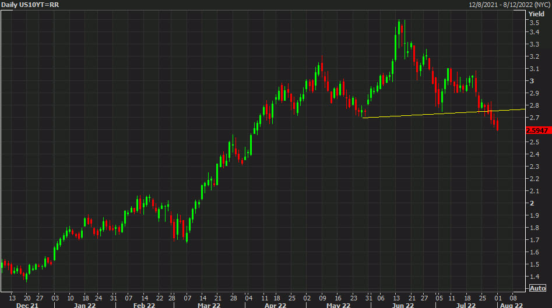The image size is (552, 308).
Task: Click the Aug 22 month label
Action: tap(511, 305)
